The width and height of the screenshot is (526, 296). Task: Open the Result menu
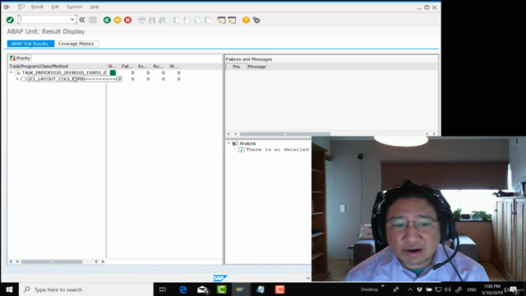click(x=37, y=7)
